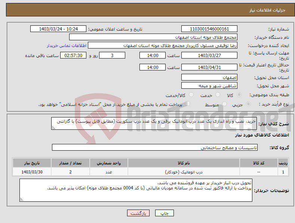295x223 pixels.
Task: Click the اطلاعات کالاهای مورد نیاز heading
Action: pos(262,135)
